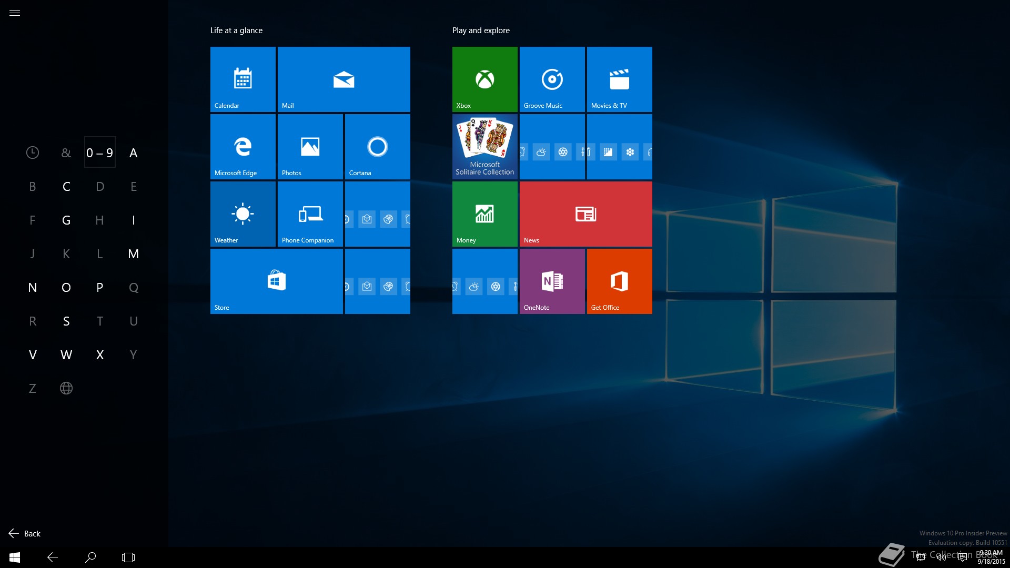1010x568 pixels.
Task: Open the Groove Music tile
Action: 552,79
